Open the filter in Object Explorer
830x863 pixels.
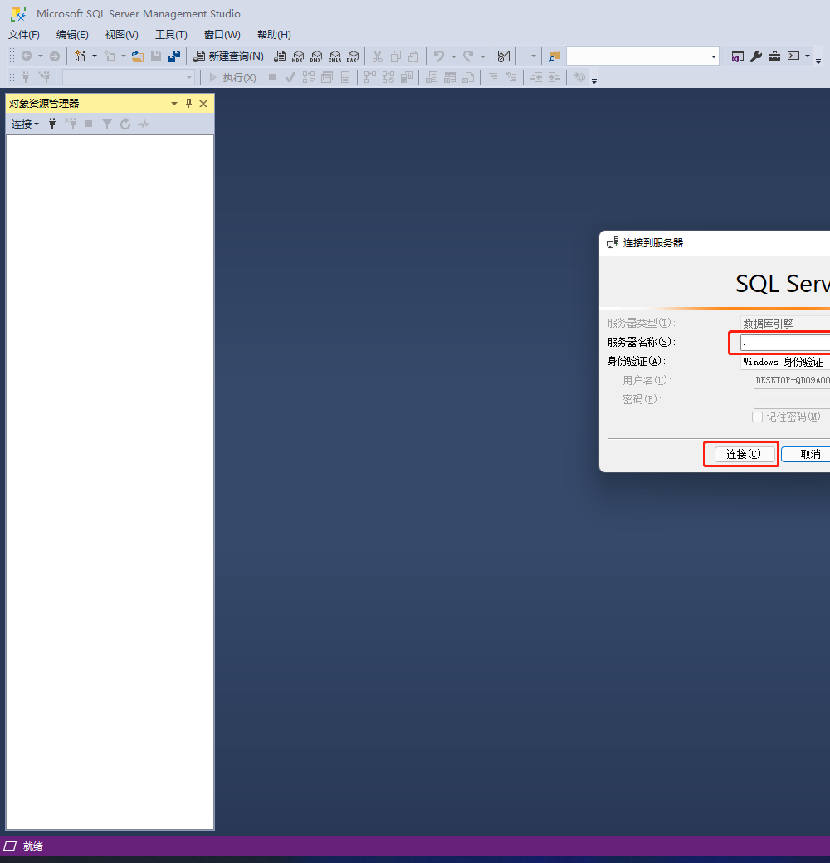pos(106,124)
